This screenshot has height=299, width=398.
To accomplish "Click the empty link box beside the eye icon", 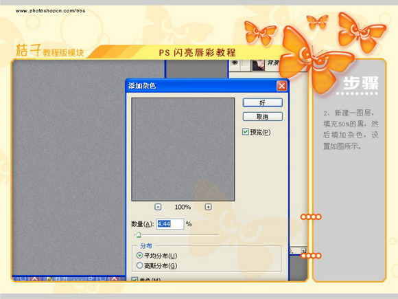I will pyautogui.click(x=245, y=65).
